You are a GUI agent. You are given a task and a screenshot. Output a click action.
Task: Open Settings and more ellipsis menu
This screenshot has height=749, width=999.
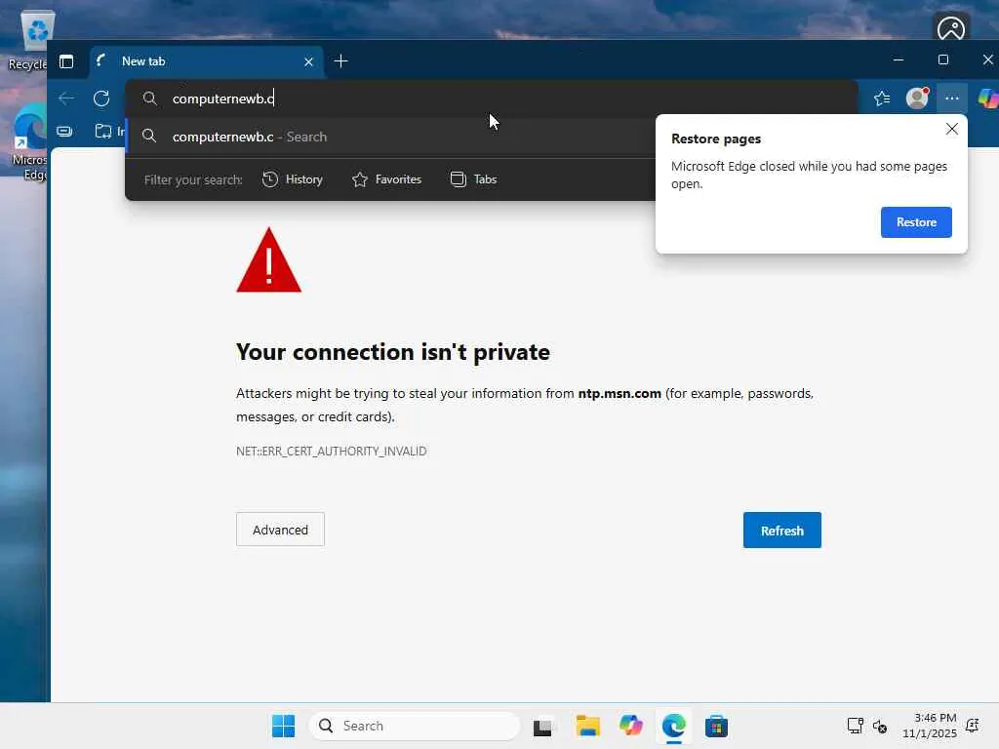[952, 99]
